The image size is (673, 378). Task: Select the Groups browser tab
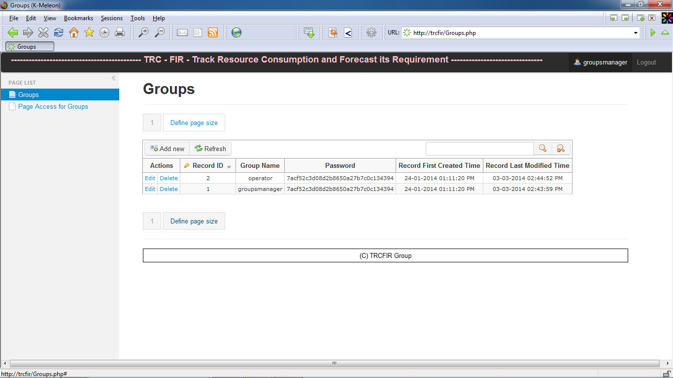tap(30, 46)
